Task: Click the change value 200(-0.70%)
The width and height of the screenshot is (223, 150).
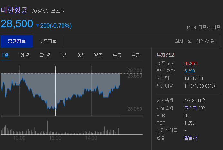Action: [x=56, y=26]
